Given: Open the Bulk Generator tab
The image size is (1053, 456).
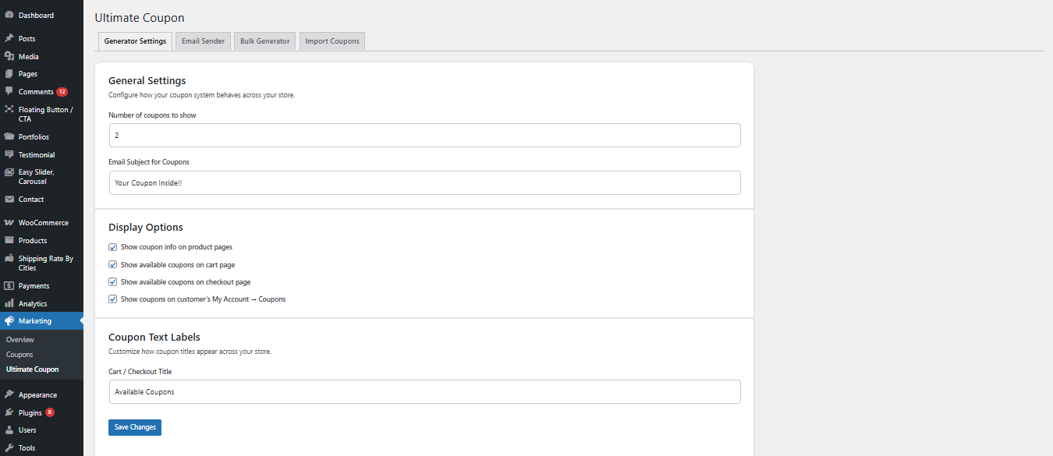Looking at the screenshot, I should click(264, 41).
